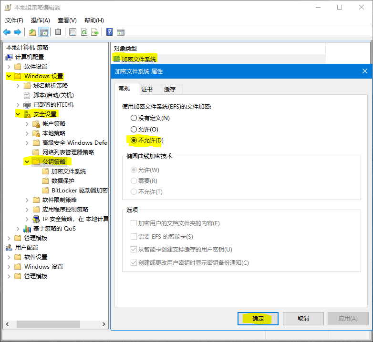Click the Up one level folder icon
The image size is (373, 342).
32,32
